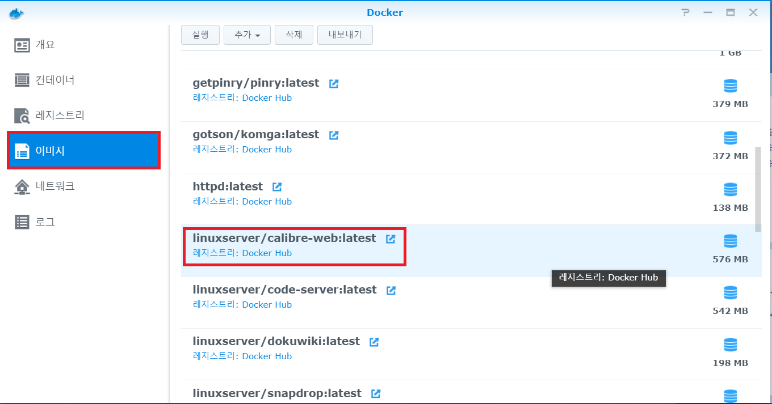Viewport: 772px width, 404px height.
Task: Click the Docker whale icon in title bar
Action: (16, 12)
